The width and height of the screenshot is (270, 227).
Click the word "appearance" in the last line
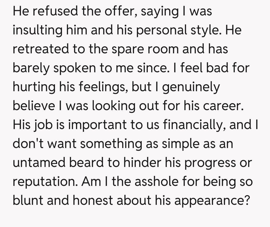211,201
